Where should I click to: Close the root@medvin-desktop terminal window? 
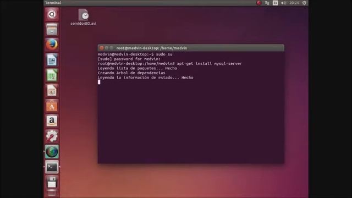[101, 48]
